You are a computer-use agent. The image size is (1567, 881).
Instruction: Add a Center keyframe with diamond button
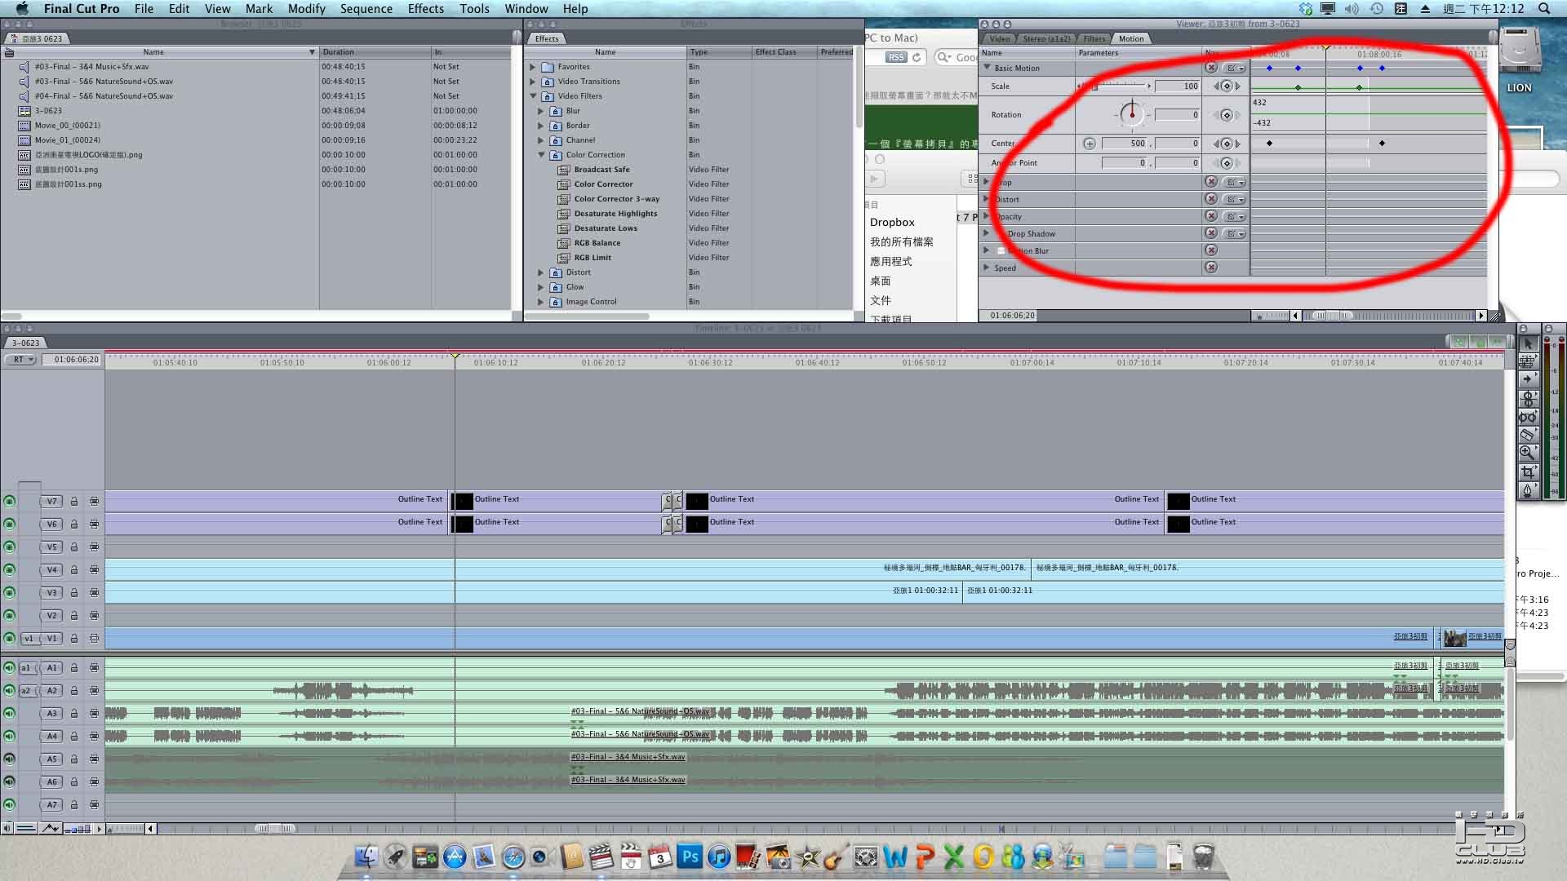coord(1226,144)
